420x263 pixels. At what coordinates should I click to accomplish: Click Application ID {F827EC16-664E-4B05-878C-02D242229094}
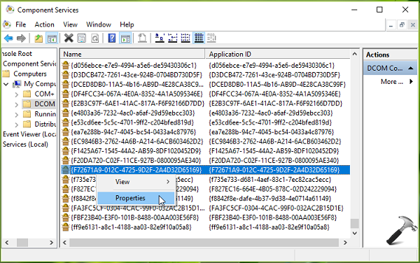coord(273,189)
